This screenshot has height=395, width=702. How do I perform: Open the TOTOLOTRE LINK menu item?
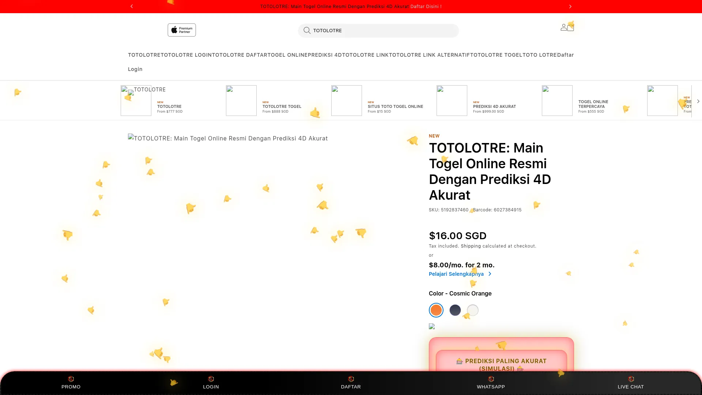[x=365, y=55]
